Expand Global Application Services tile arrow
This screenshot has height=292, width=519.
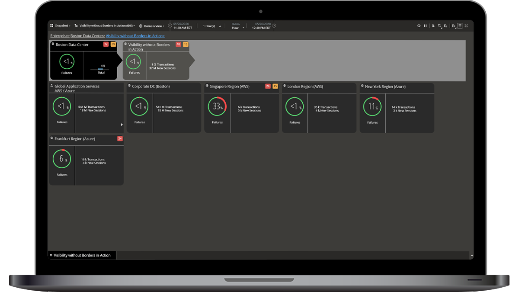[x=122, y=125]
